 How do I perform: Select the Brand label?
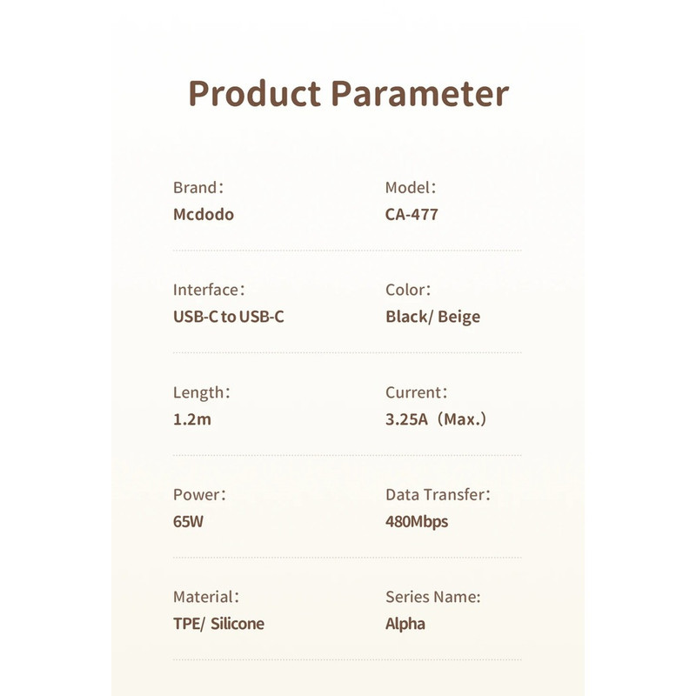tap(198, 188)
